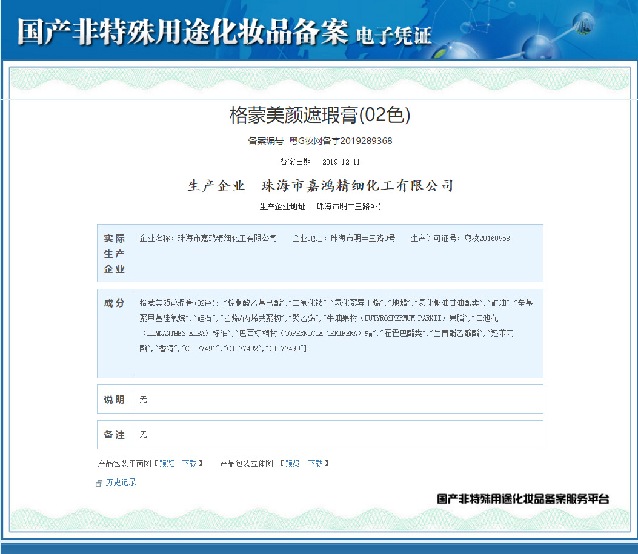638x554 pixels.
Task: Click the filing number 粤G妆网备字2019289368
Action: [x=341, y=141]
